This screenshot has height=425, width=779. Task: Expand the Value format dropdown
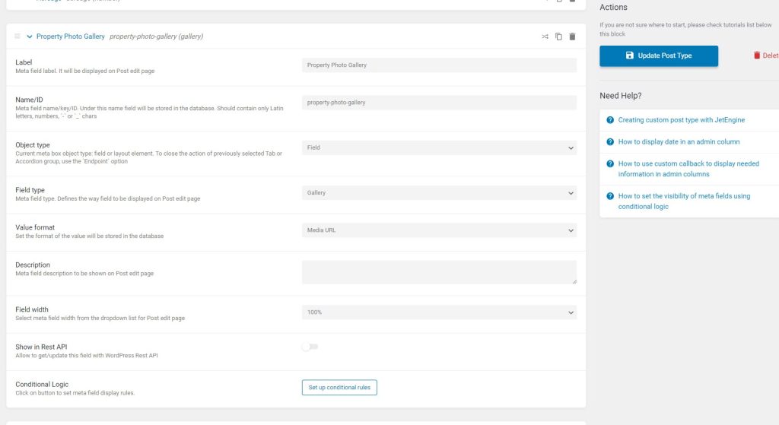click(439, 230)
